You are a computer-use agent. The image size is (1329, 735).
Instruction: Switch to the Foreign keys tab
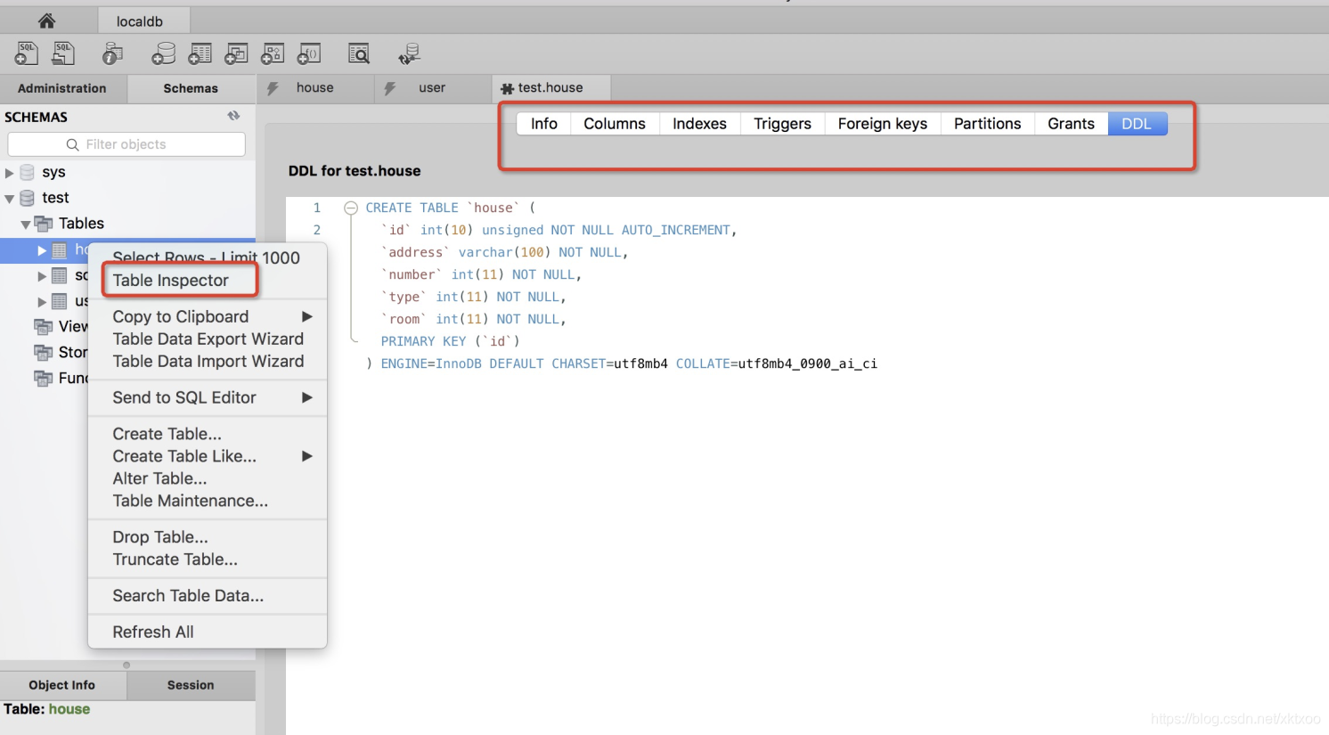coord(883,124)
